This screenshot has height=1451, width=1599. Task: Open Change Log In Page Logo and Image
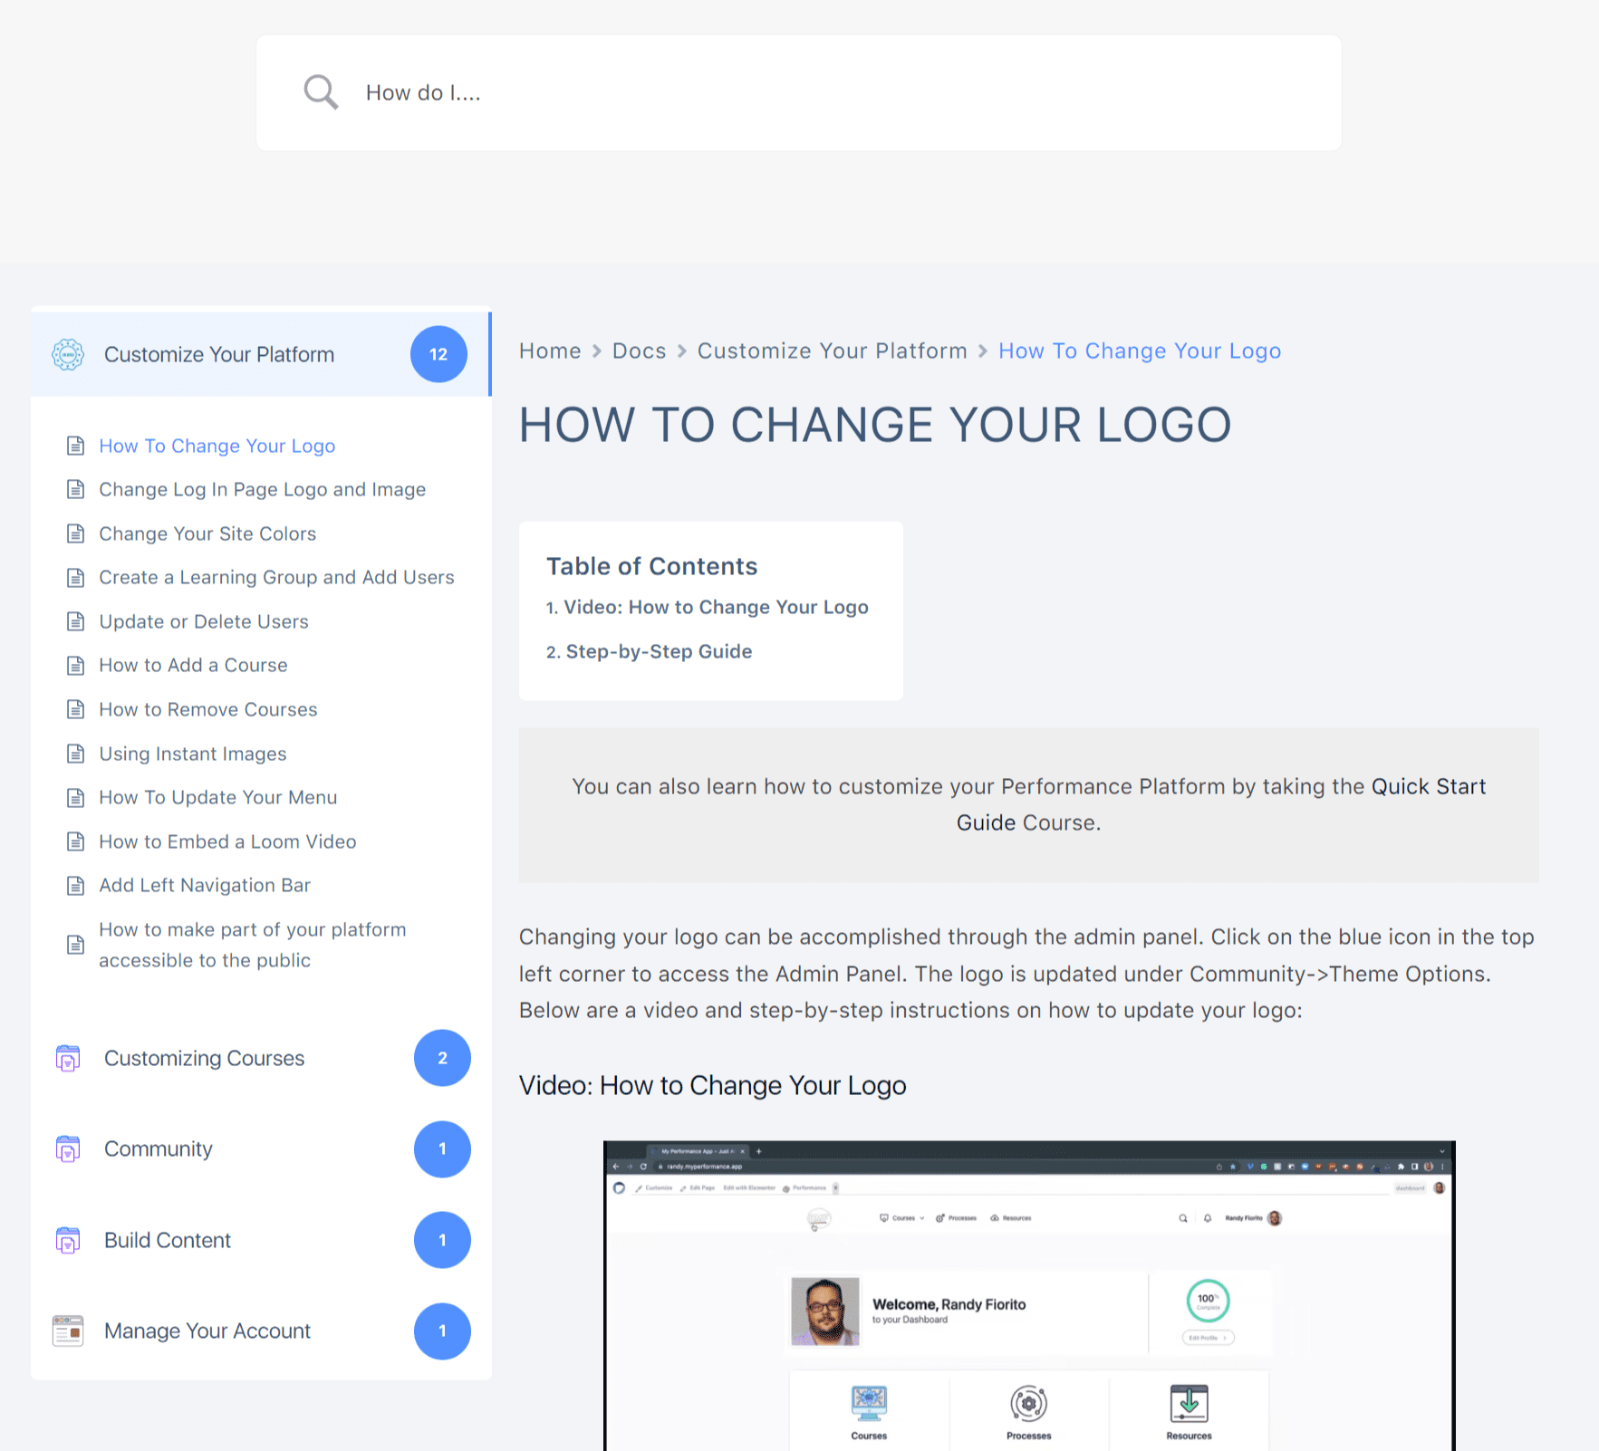point(263,489)
